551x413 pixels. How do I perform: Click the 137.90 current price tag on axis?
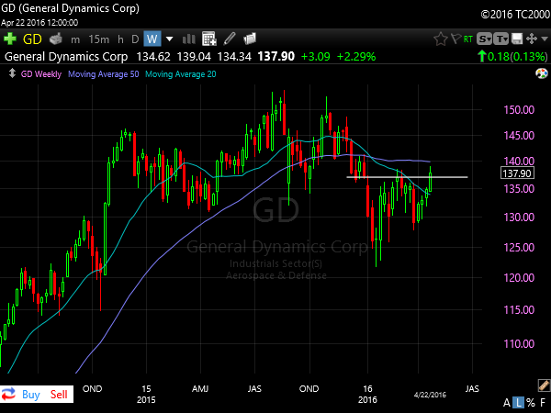(x=517, y=173)
